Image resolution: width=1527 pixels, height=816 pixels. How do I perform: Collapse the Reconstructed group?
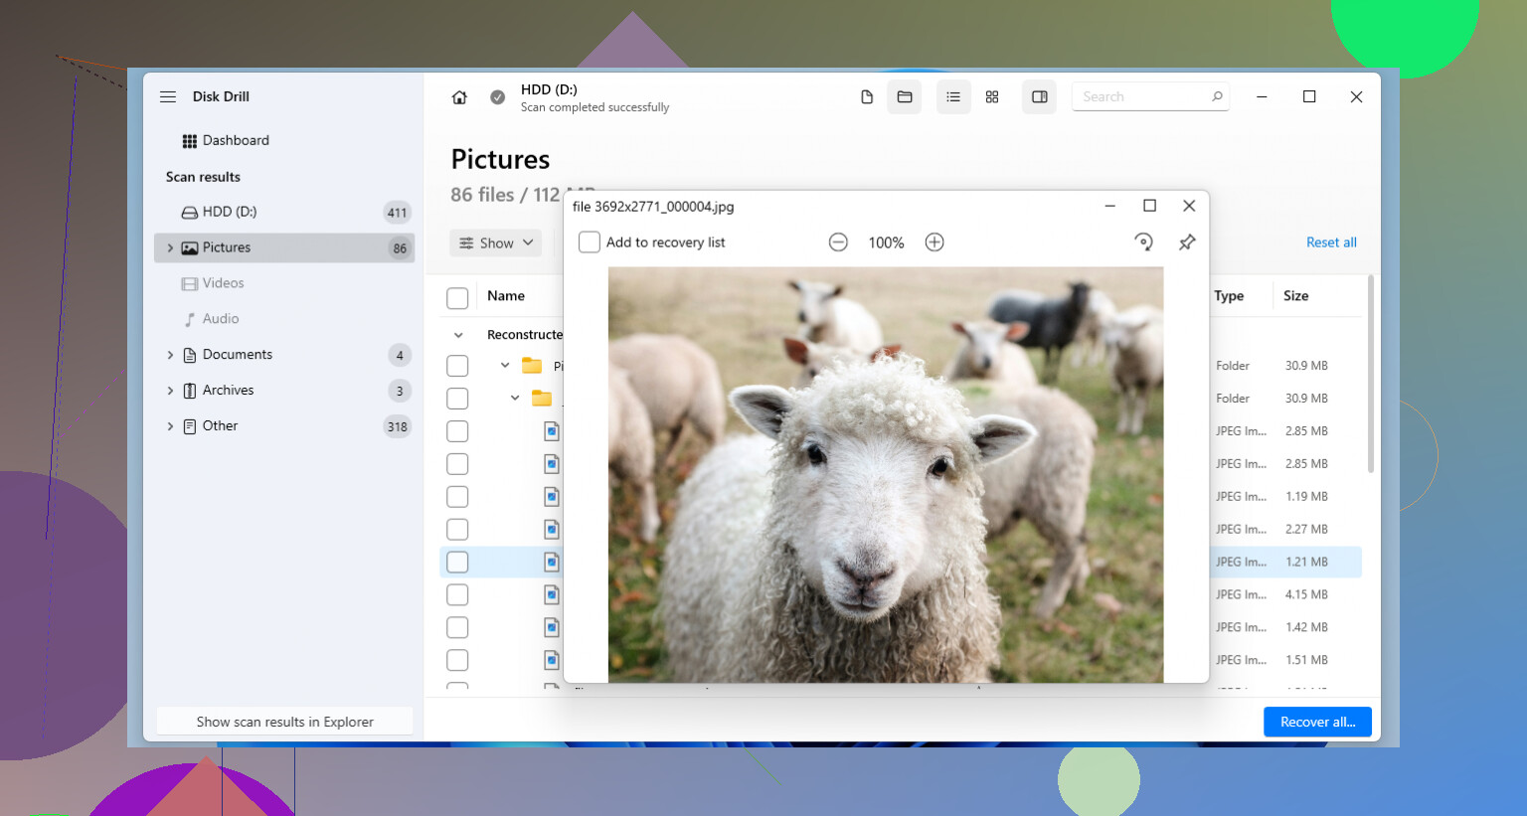click(x=458, y=335)
